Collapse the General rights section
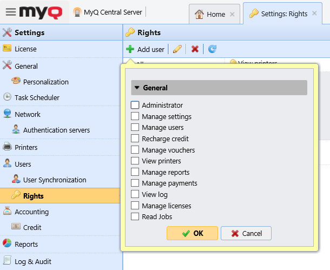 pos(137,88)
